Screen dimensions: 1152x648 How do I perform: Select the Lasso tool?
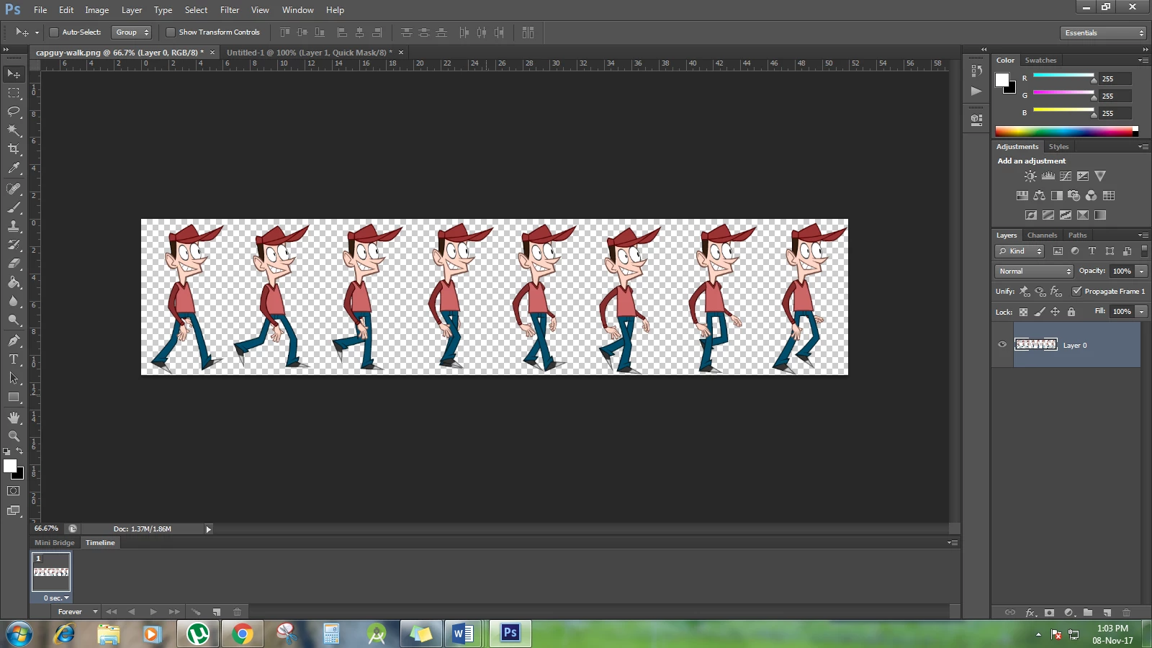(x=14, y=112)
